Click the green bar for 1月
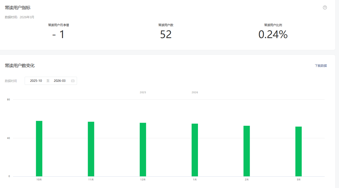The width and height of the screenshot is (339, 188). pyautogui.click(x=195, y=150)
